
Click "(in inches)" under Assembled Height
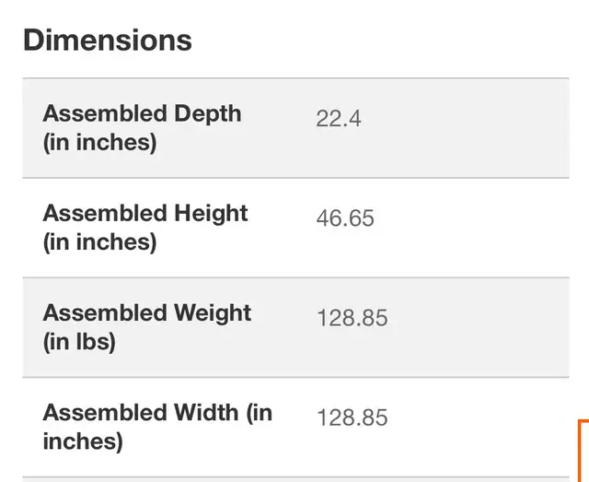point(99,242)
